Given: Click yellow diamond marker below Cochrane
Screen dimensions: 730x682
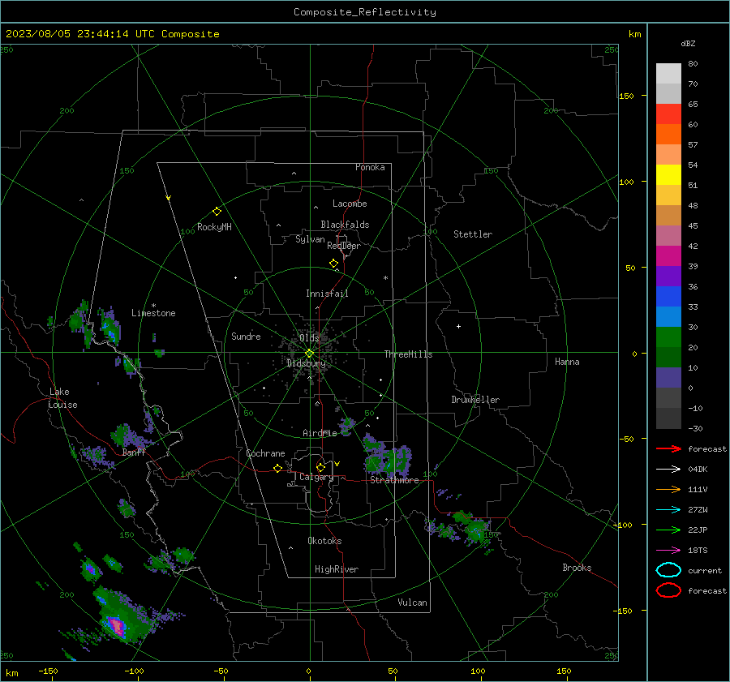Looking at the screenshot, I should [277, 469].
